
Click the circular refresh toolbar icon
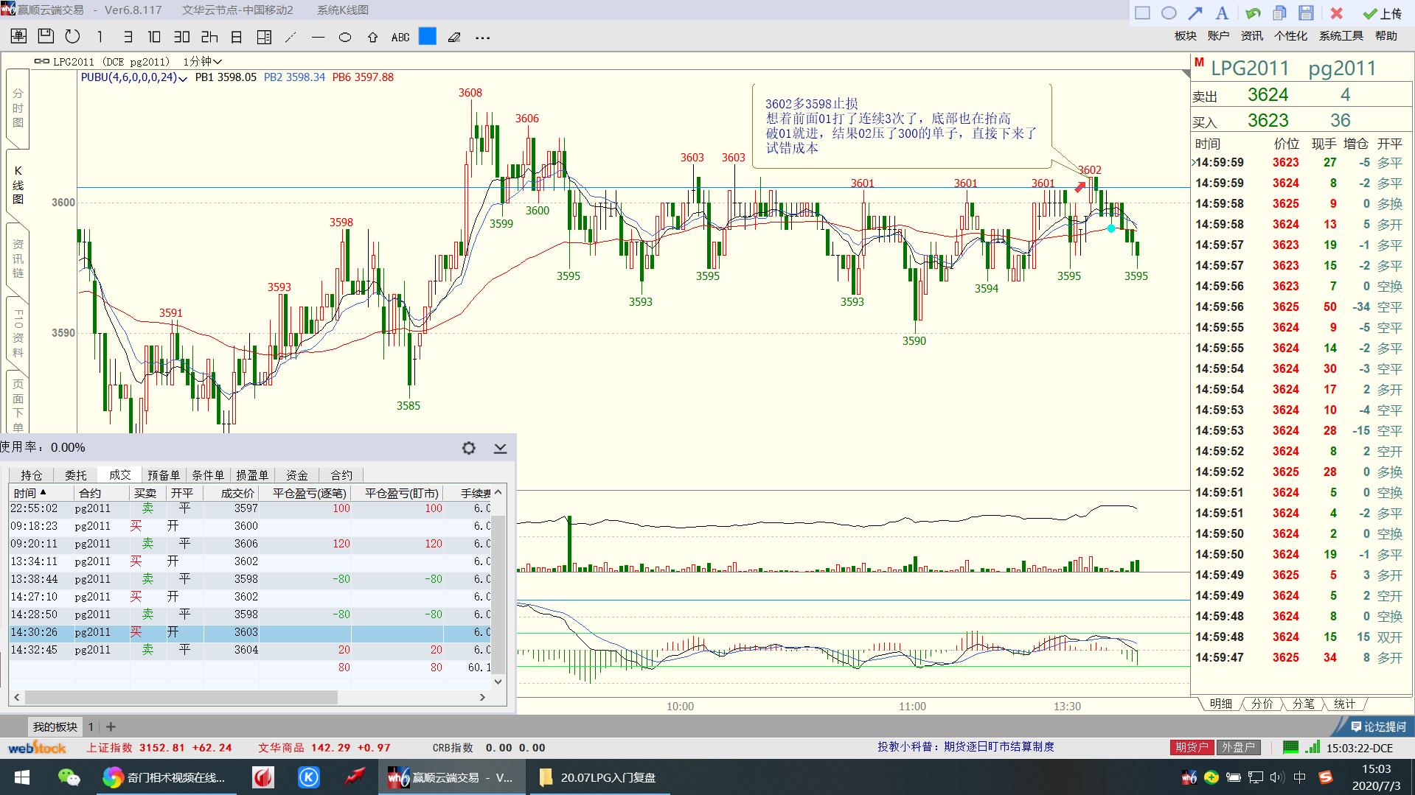click(x=72, y=37)
